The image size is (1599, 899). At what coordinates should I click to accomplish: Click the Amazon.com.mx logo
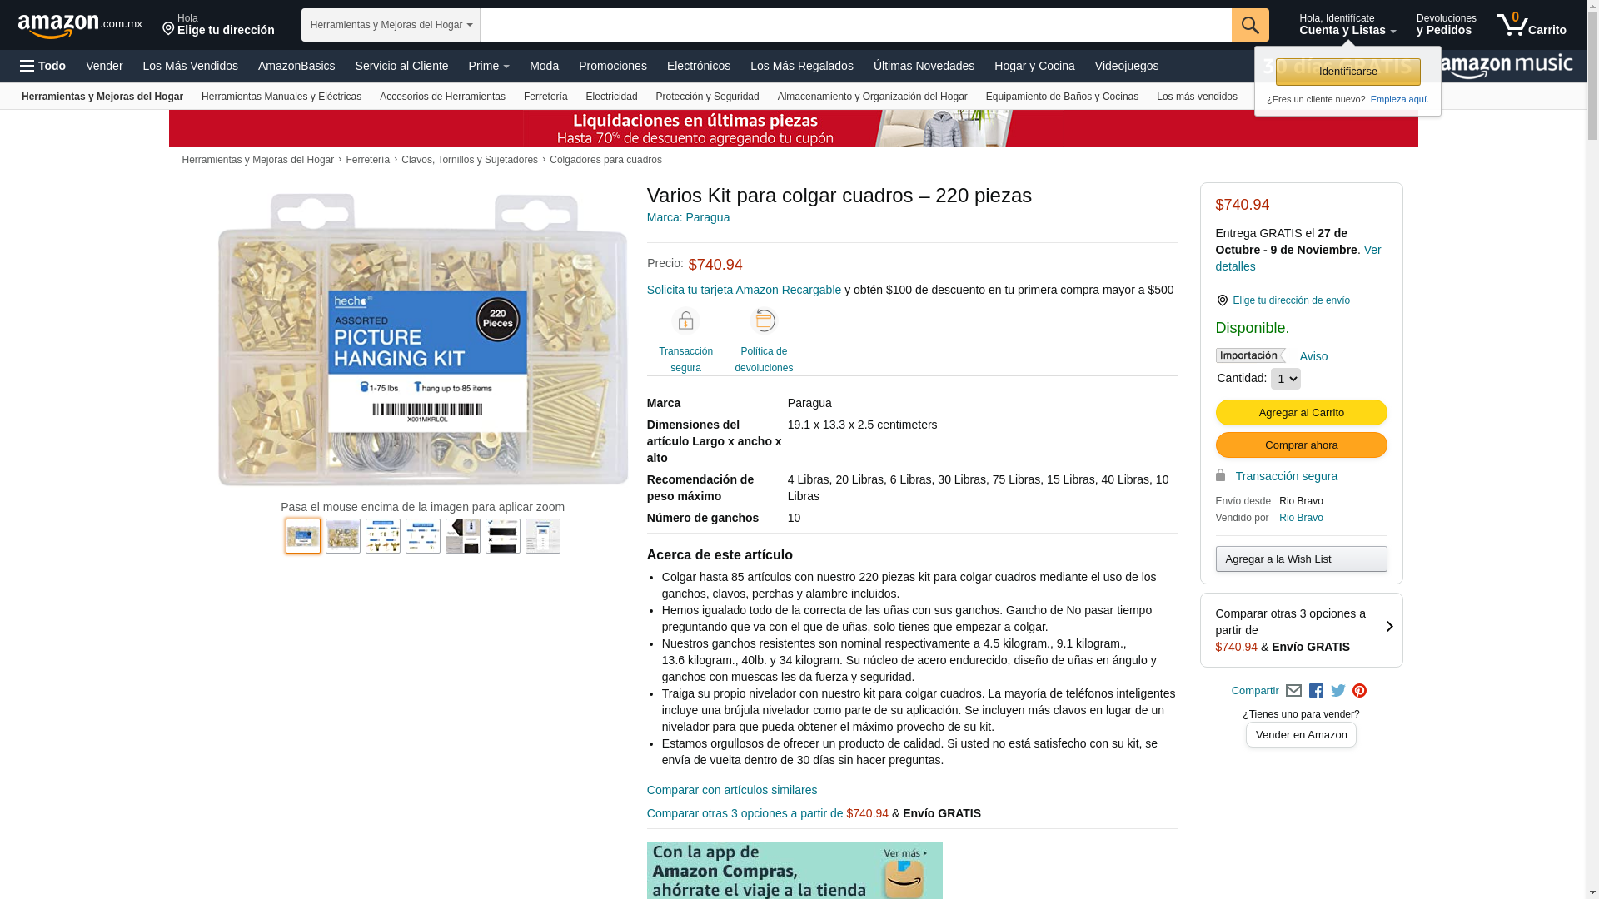pos(79,26)
